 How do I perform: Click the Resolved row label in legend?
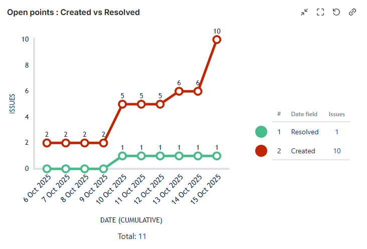pos(305,132)
